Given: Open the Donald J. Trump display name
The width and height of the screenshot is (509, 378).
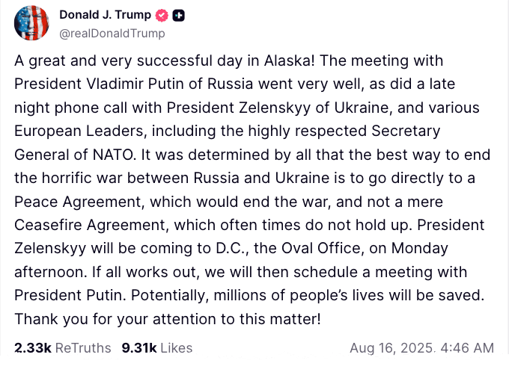Looking at the screenshot, I should coord(103,15).
